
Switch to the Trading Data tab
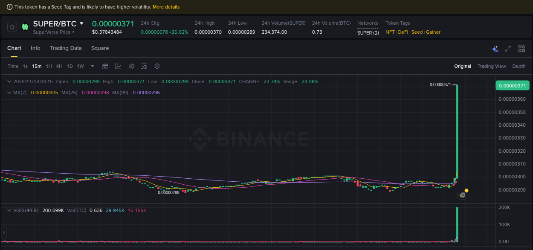(x=66, y=48)
